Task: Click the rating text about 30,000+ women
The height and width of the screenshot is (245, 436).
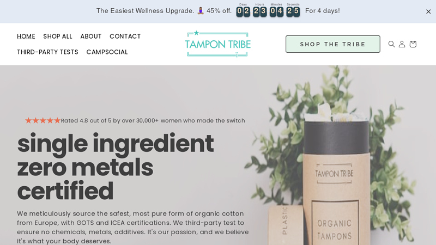Action: [153, 120]
